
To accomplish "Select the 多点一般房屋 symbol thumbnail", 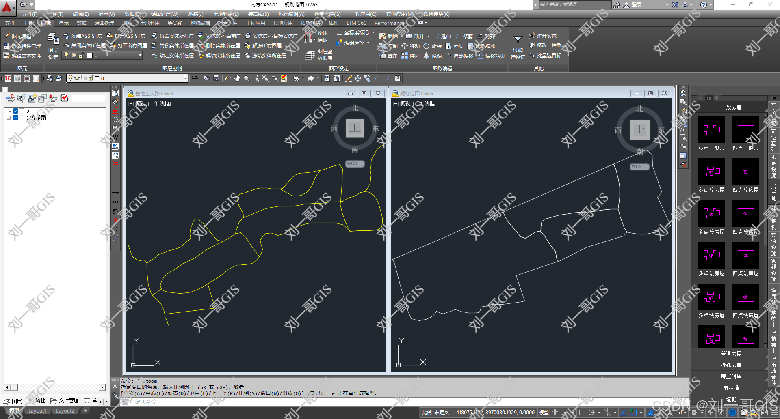I will click(x=711, y=130).
